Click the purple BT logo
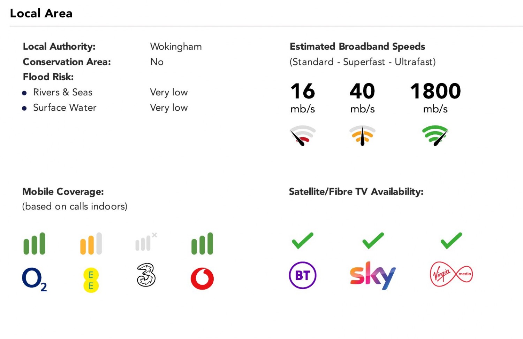Screen dimensions: 523x339 [x=303, y=275]
